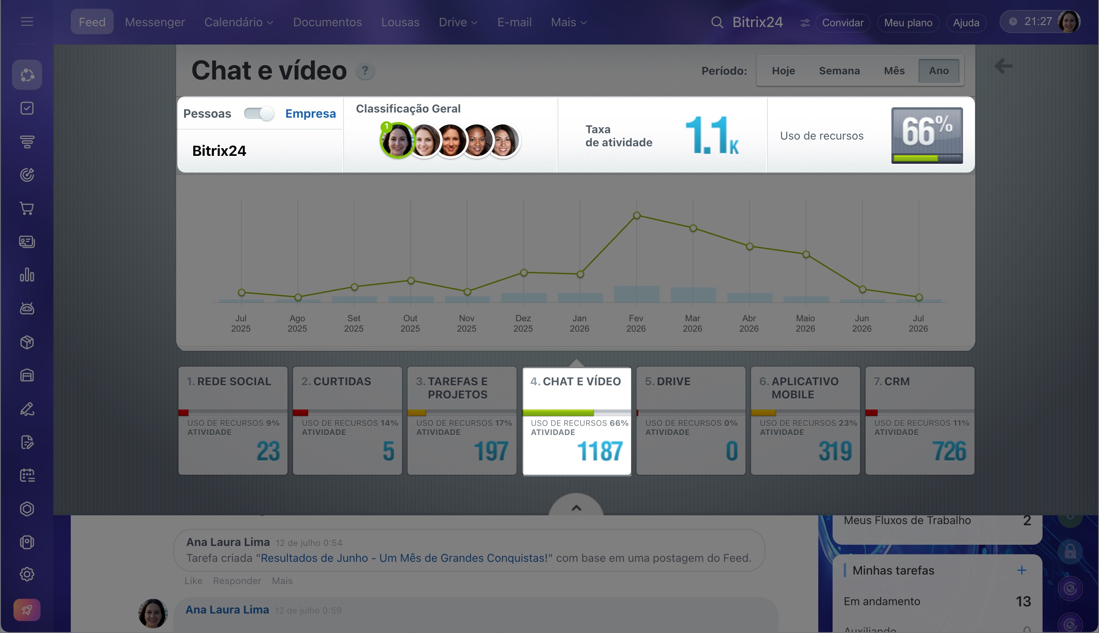Click the lock icon on the right edge

point(1070,551)
